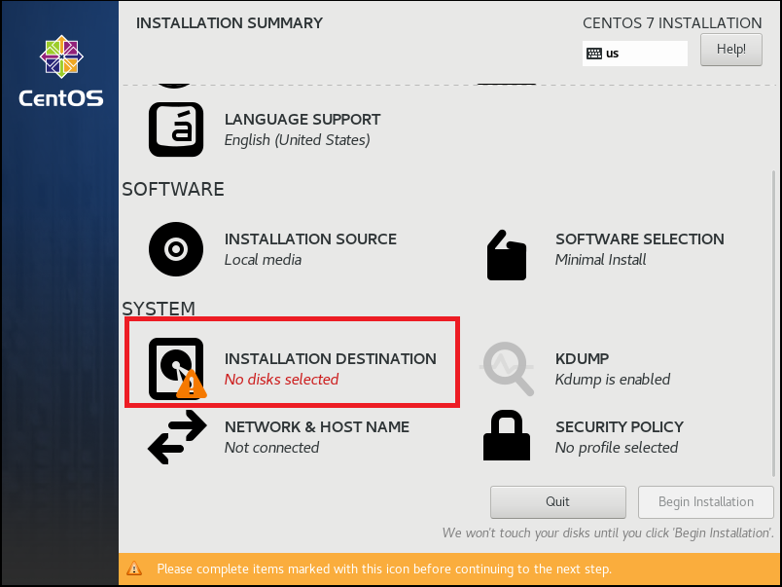This screenshot has height=587, width=782.
Task: Click 'Not connected' status text
Action: click(271, 447)
